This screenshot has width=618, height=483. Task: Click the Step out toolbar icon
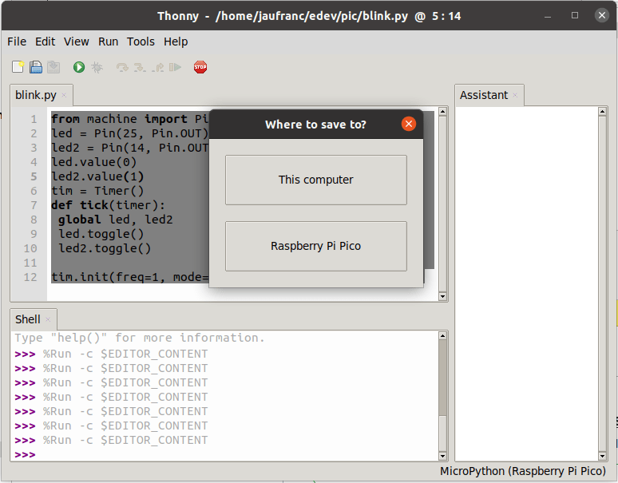157,68
